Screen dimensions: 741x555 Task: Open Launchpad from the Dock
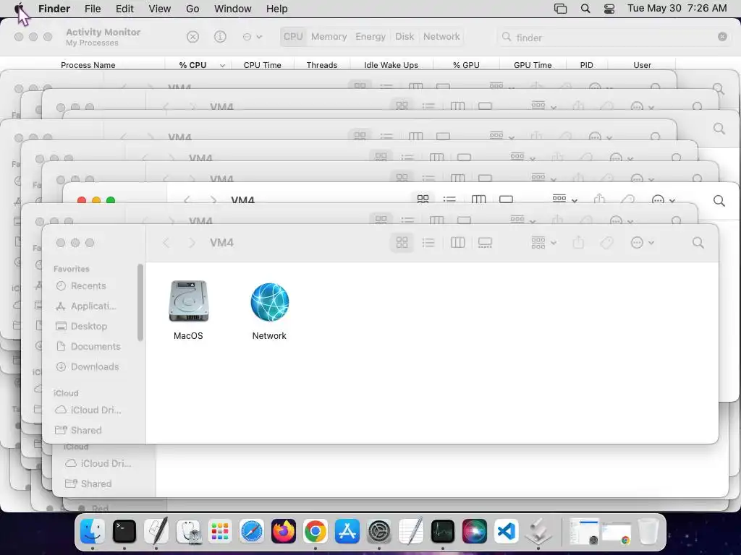coord(220,531)
